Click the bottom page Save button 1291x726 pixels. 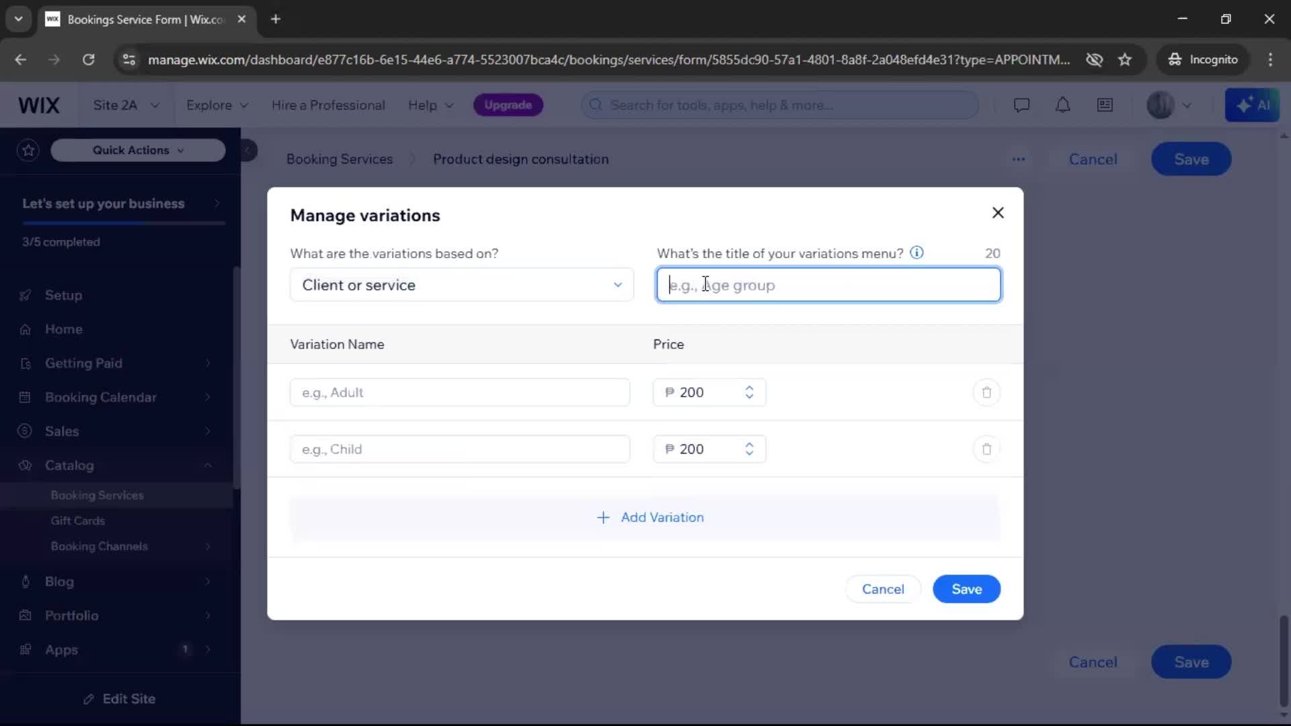(1191, 662)
